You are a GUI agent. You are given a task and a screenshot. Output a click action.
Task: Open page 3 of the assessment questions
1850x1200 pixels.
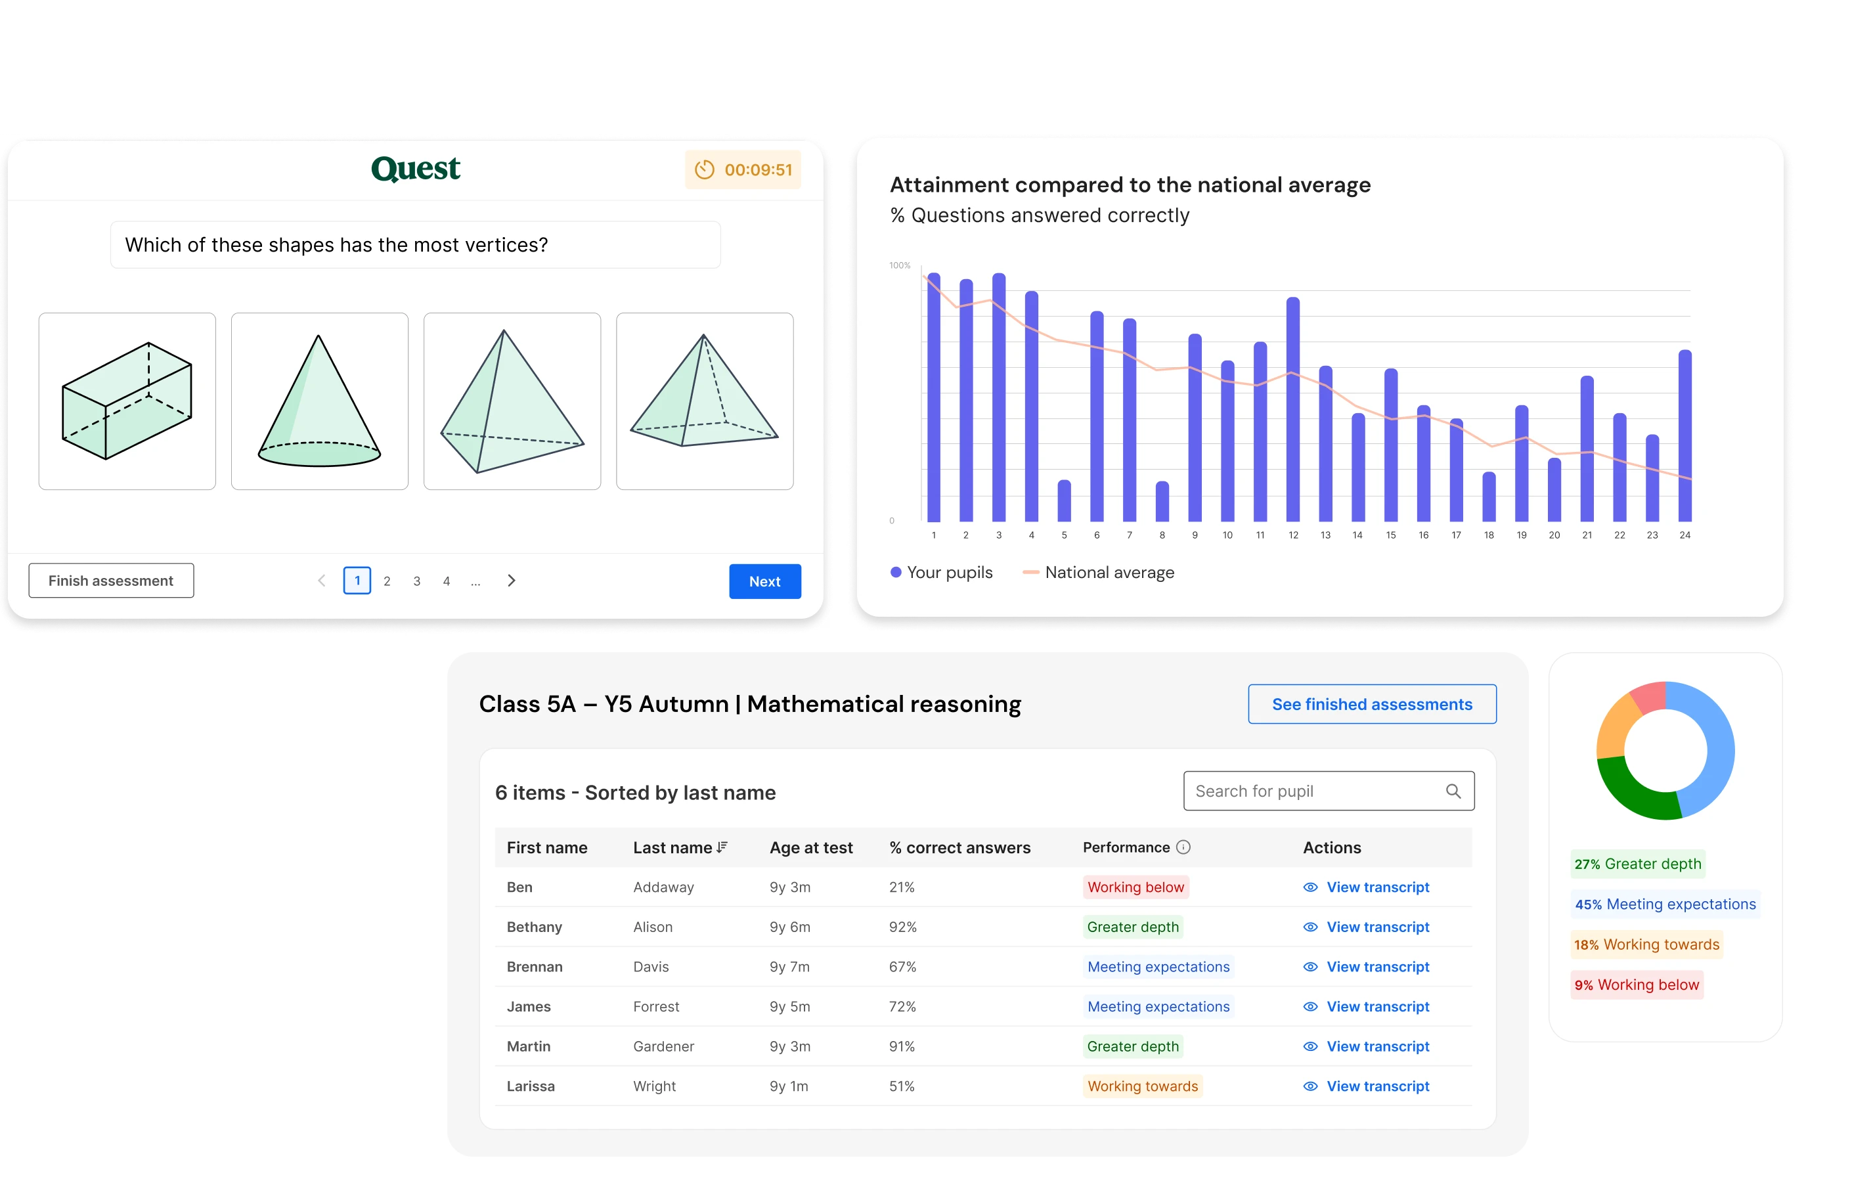pyautogui.click(x=416, y=581)
